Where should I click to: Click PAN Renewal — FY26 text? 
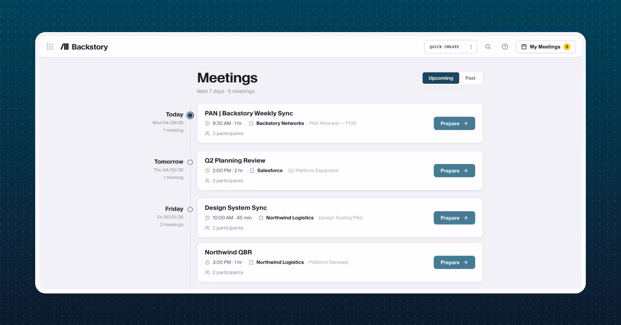click(333, 124)
